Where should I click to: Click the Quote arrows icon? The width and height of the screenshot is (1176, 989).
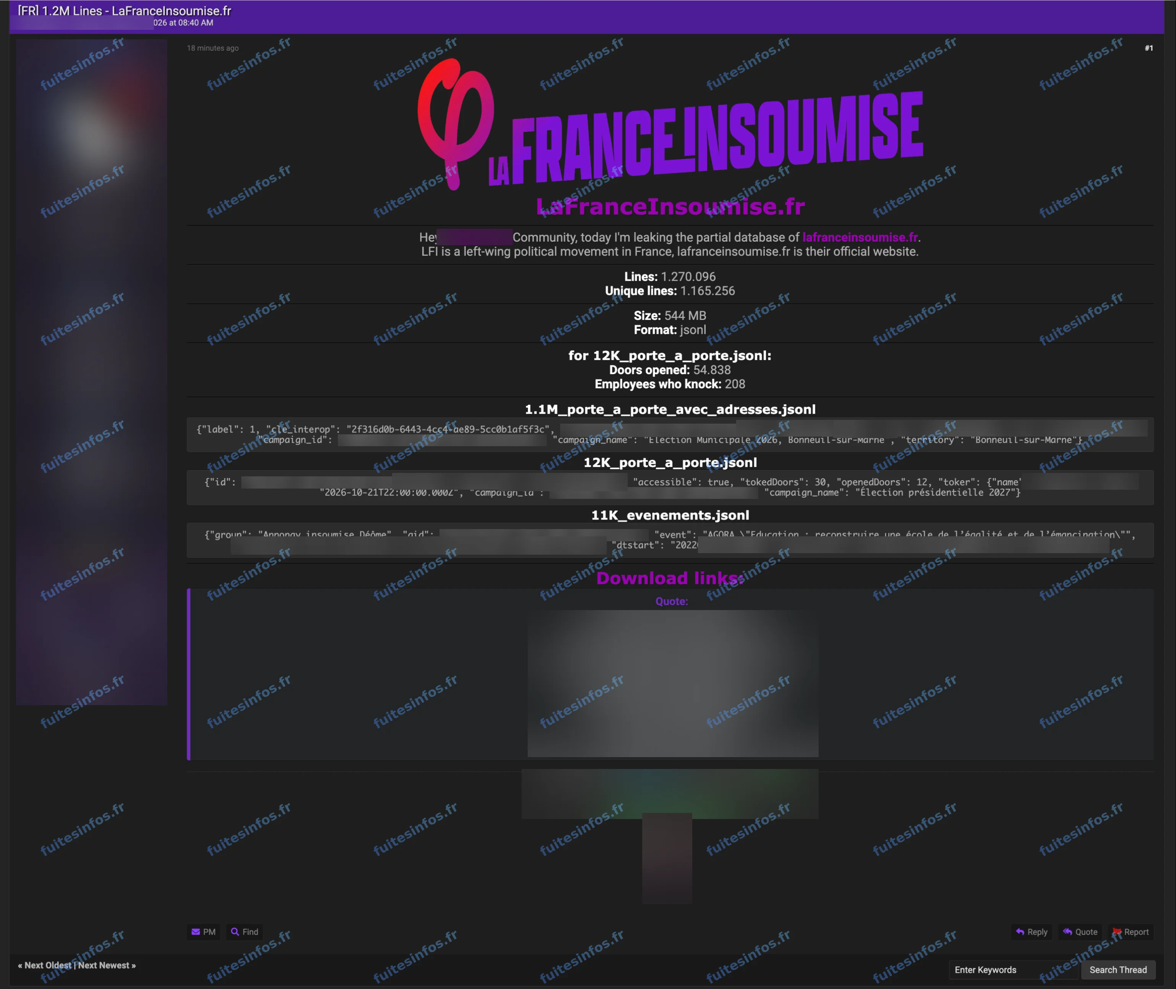(1067, 932)
